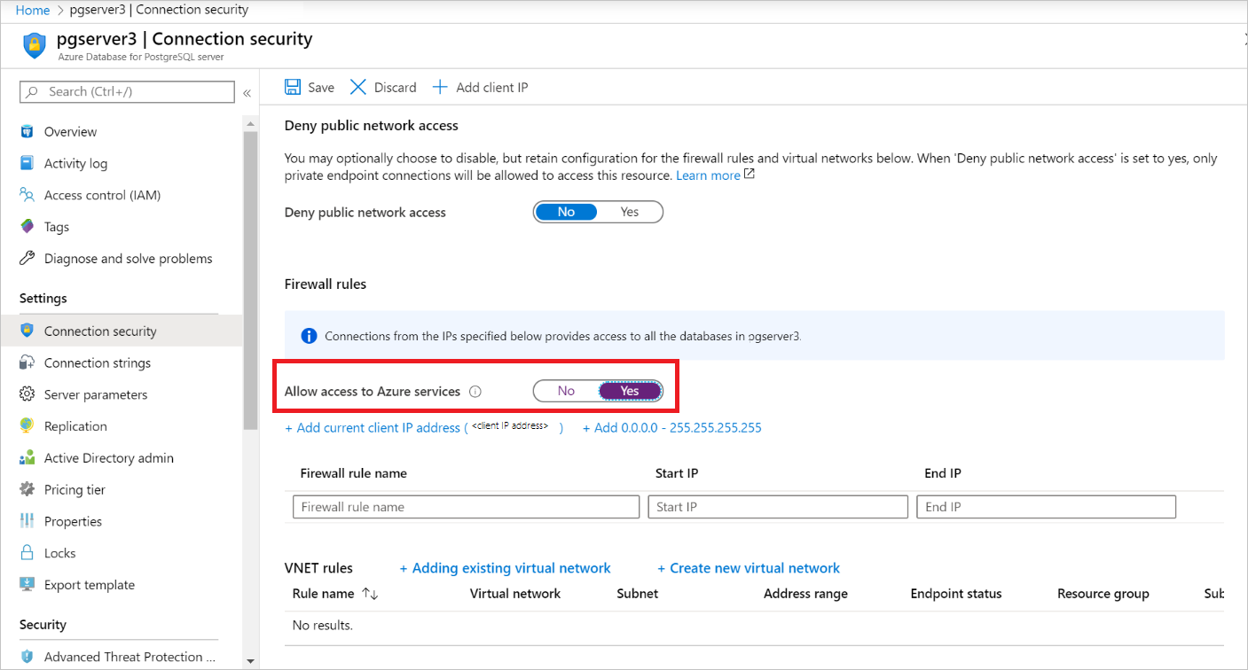Click Add 0.0.0.0 - 255.255.255.255 link

tap(671, 427)
